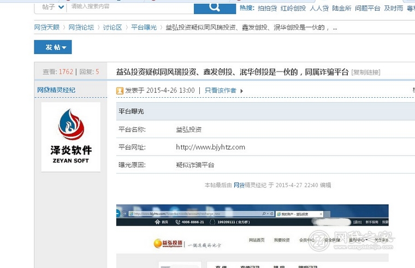Open the username 网贷精灵经纪 in the sidebar
Image resolution: width=415 pixels, height=268 pixels.
click(x=56, y=90)
